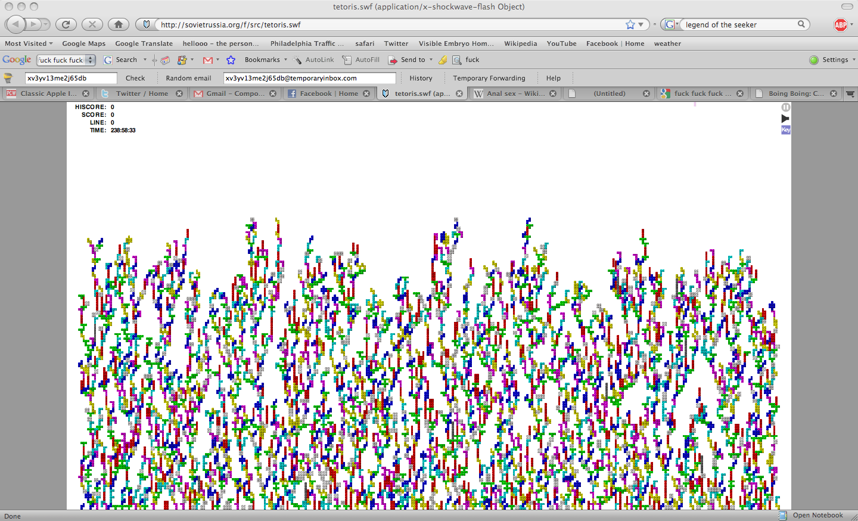Toggle the highlighter tool in Google toolbar

[443, 60]
